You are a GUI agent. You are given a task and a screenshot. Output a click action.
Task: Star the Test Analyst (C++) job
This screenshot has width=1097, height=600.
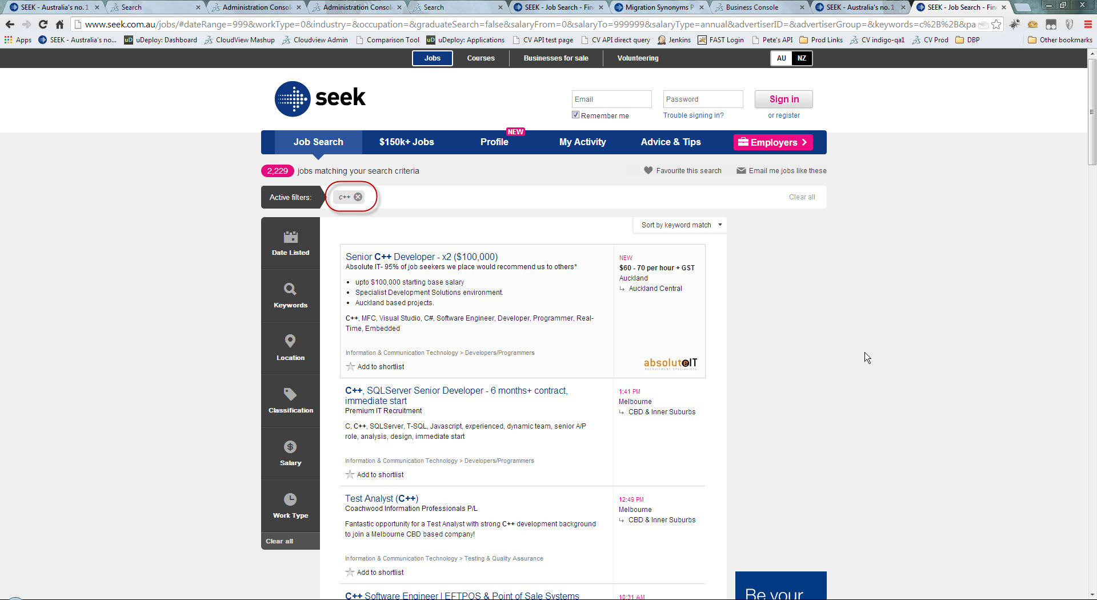(x=350, y=572)
